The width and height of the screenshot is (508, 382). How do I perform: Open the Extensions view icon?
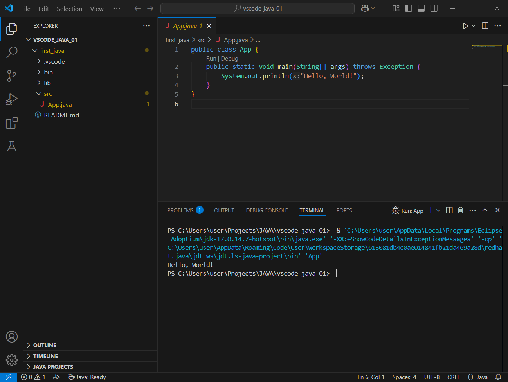pyautogui.click(x=12, y=123)
